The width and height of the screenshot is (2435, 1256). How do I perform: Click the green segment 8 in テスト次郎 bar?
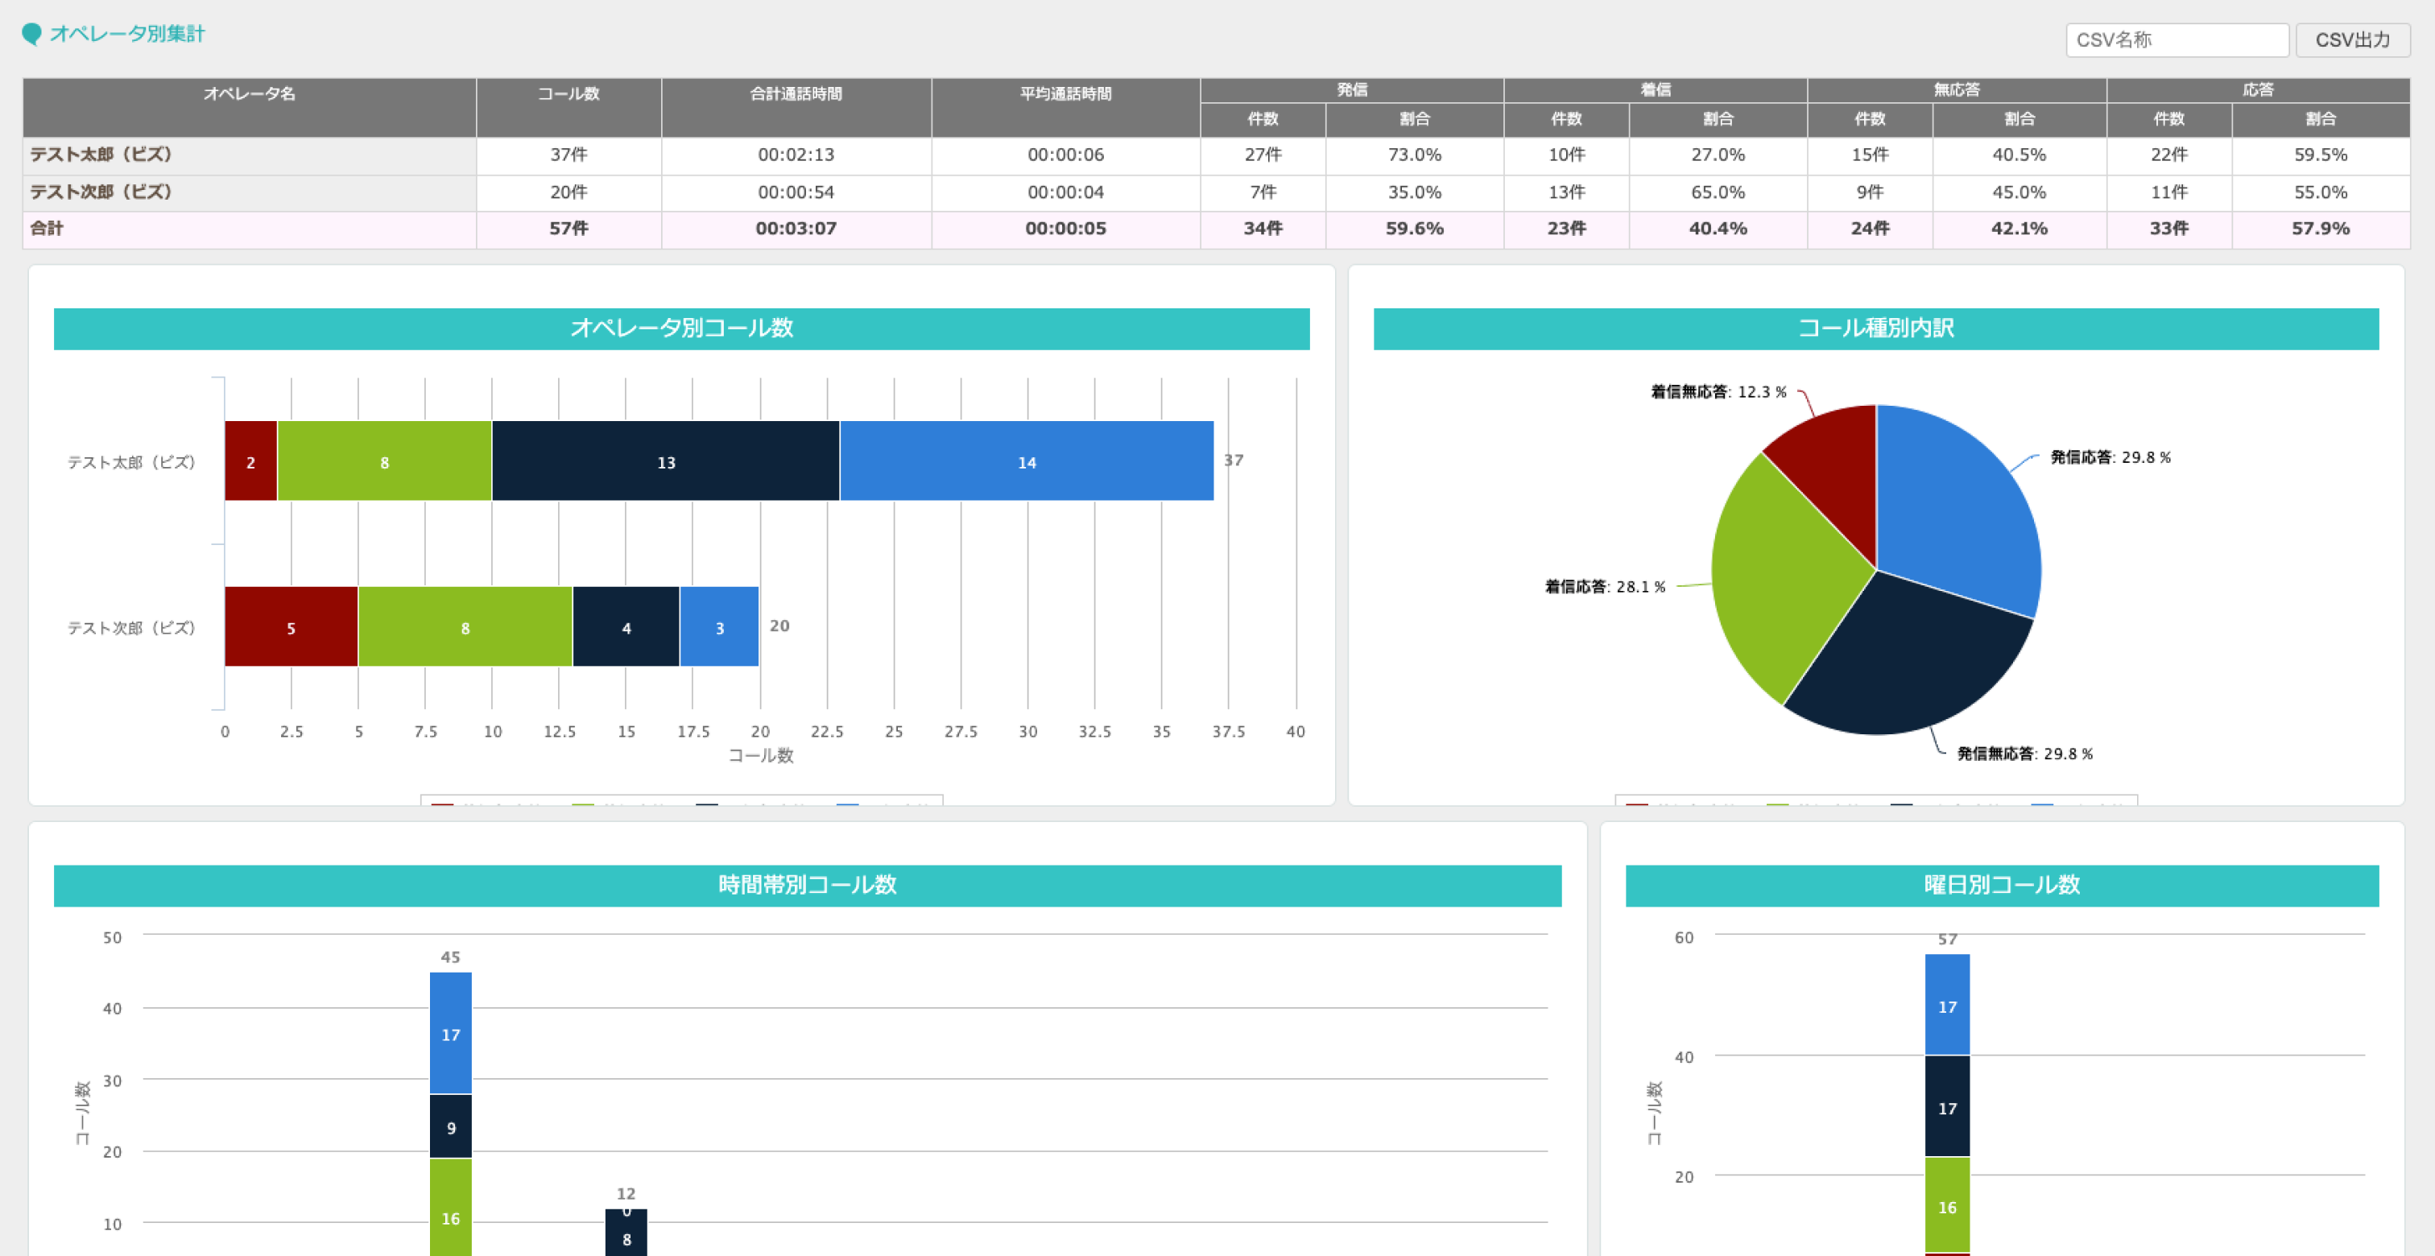(x=465, y=626)
